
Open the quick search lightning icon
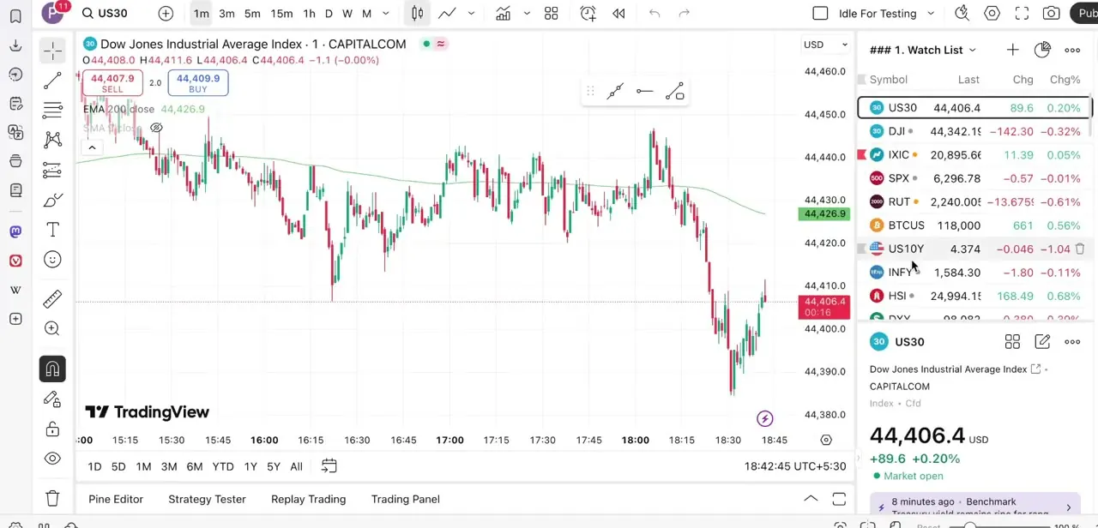962,13
